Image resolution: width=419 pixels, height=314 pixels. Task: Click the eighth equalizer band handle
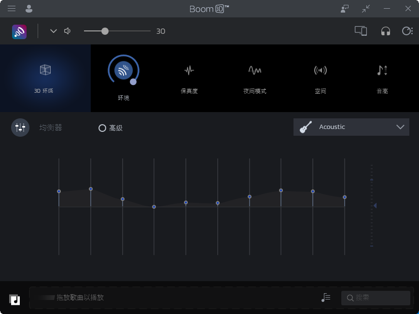click(x=281, y=190)
